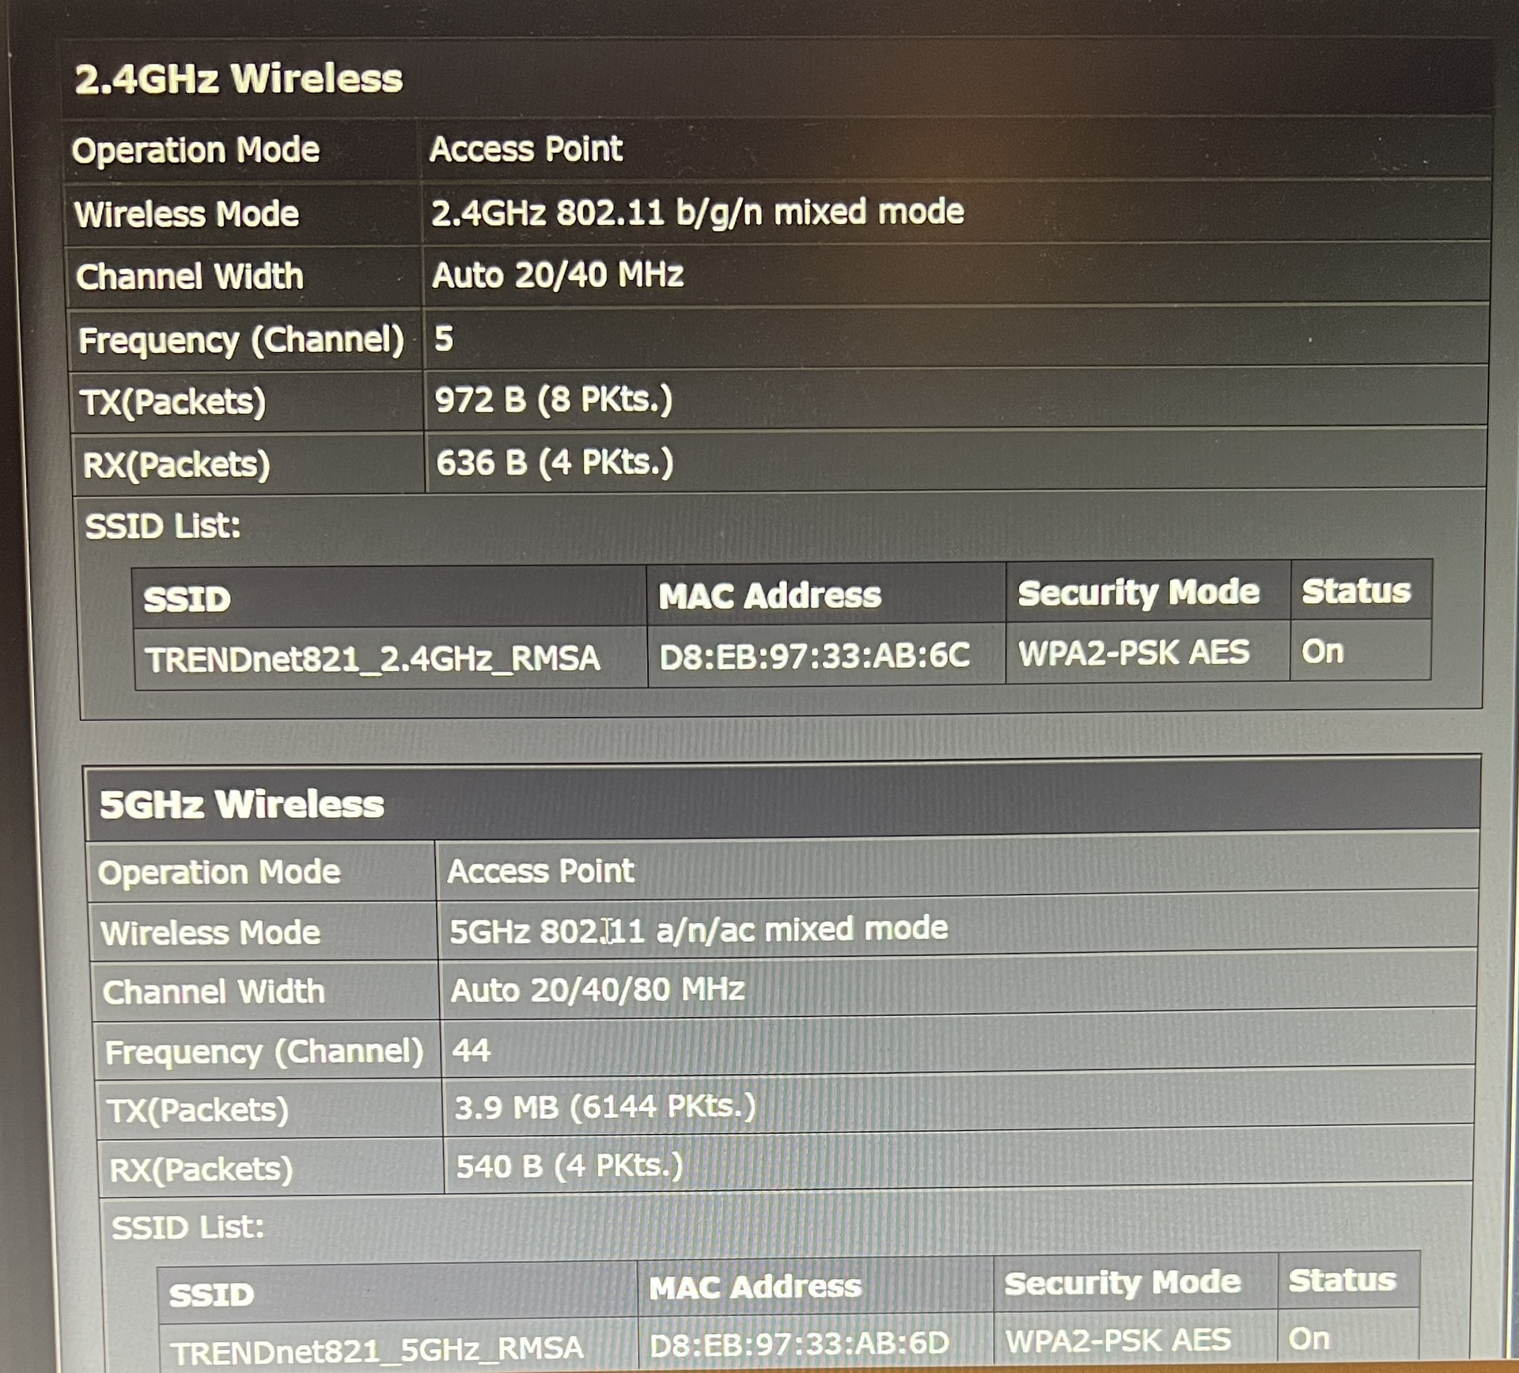
Task: Click the 2.4GHz frequency channel value 5
Action: [x=443, y=339]
